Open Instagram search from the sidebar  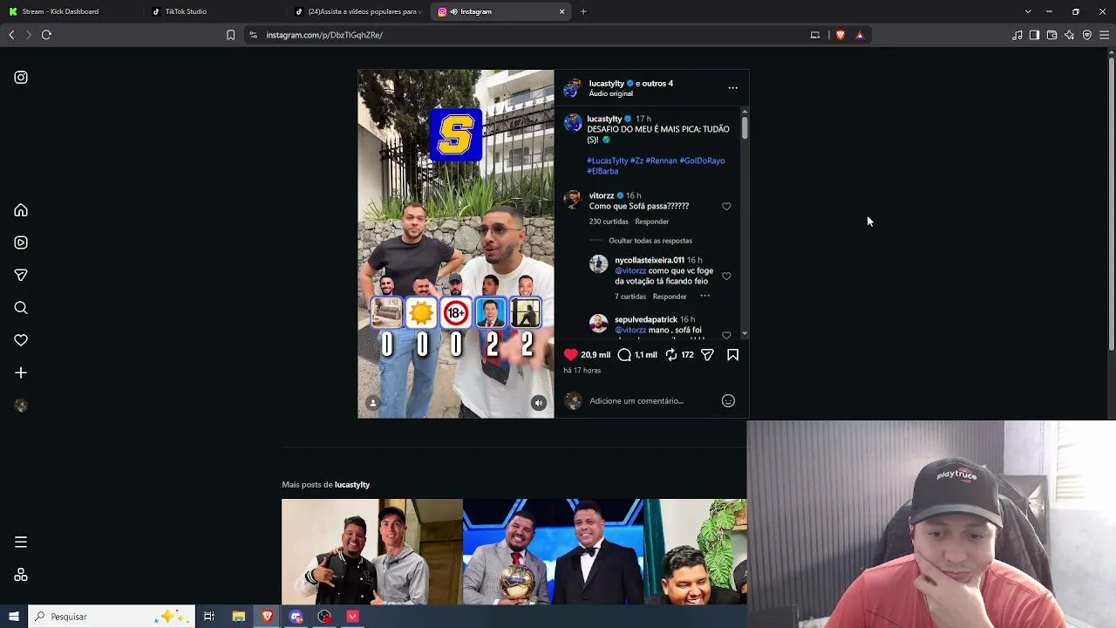(x=21, y=308)
